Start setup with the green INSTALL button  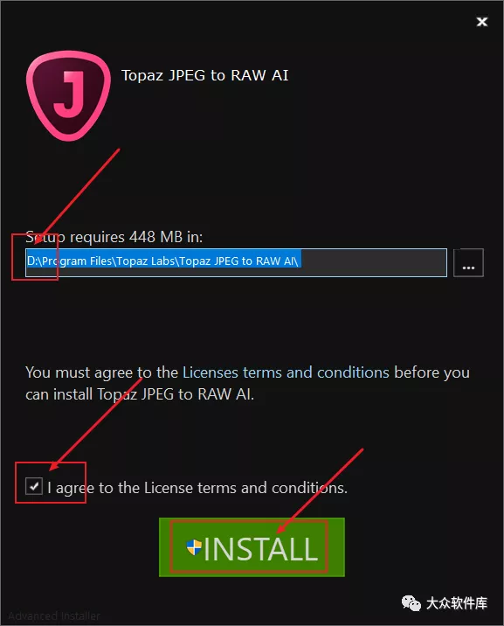click(x=252, y=547)
